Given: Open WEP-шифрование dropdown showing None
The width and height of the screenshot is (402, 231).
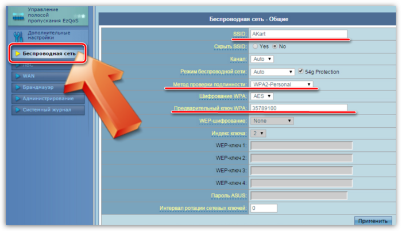Looking at the screenshot, I should [272, 121].
